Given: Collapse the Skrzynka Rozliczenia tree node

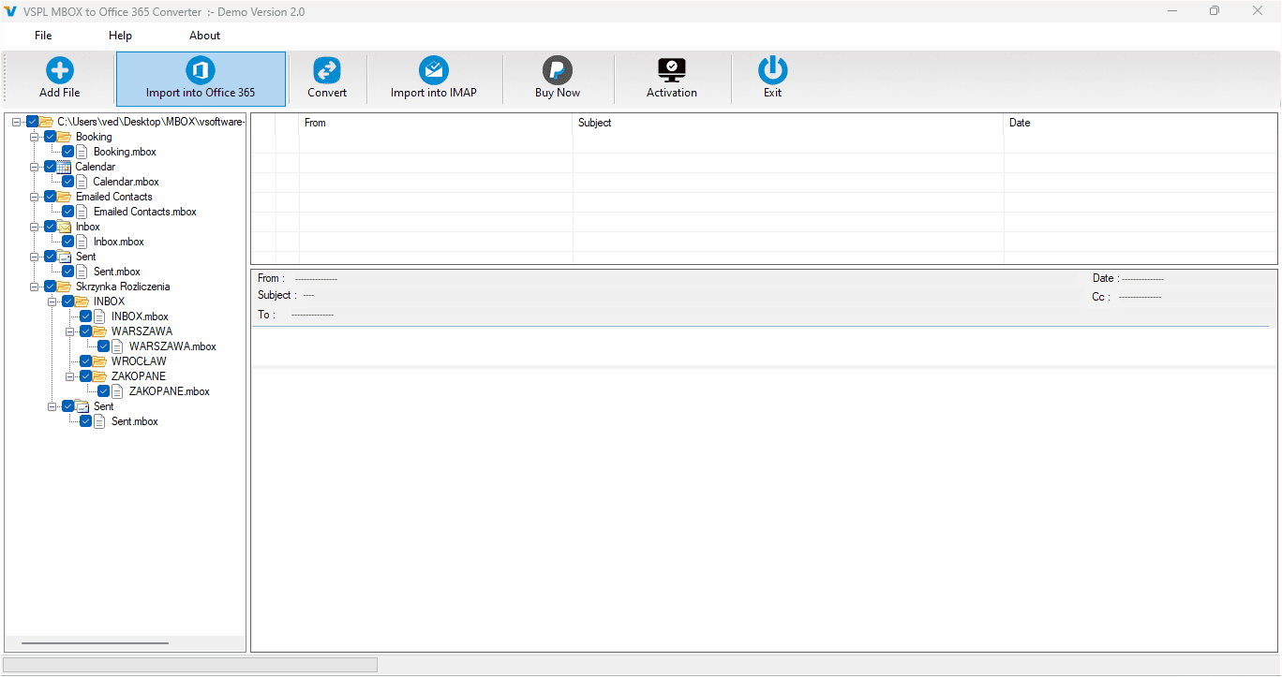Looking at the screenshot, I should click(x=35, y=287).
